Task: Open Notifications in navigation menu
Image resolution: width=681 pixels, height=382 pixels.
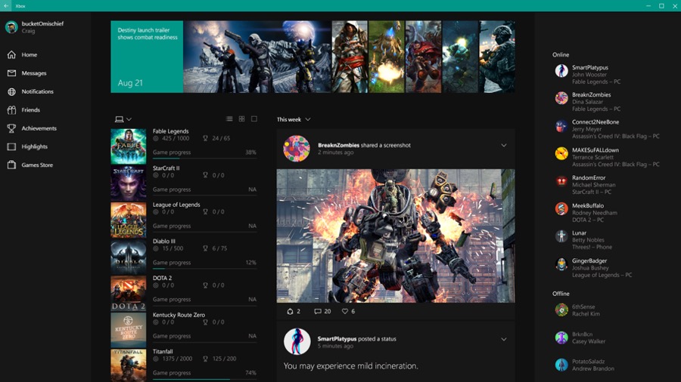Action: pos(37,91)
